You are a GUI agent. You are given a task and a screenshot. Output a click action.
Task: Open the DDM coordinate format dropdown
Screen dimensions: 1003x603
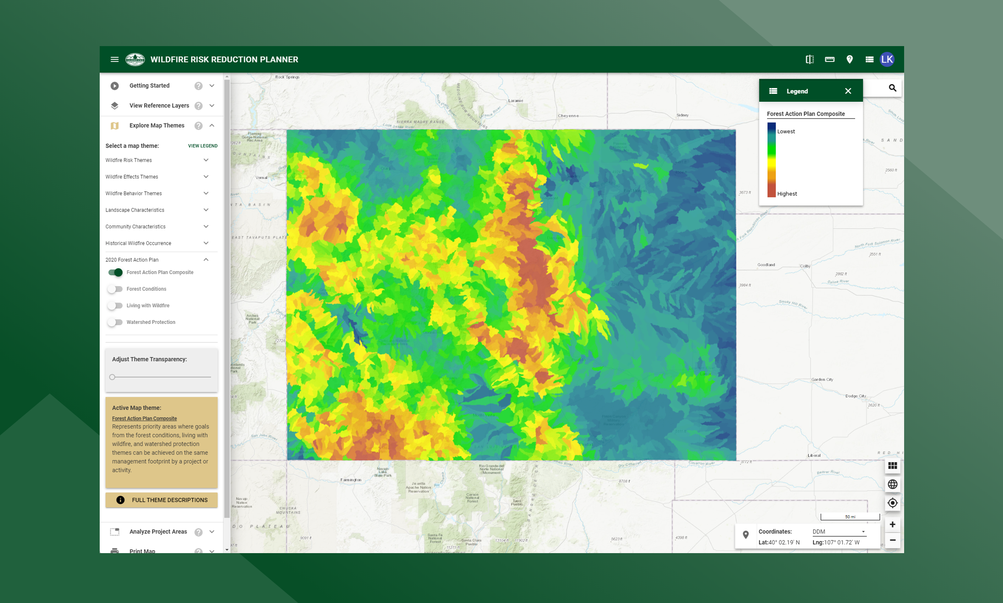click(x=839, y=532)
